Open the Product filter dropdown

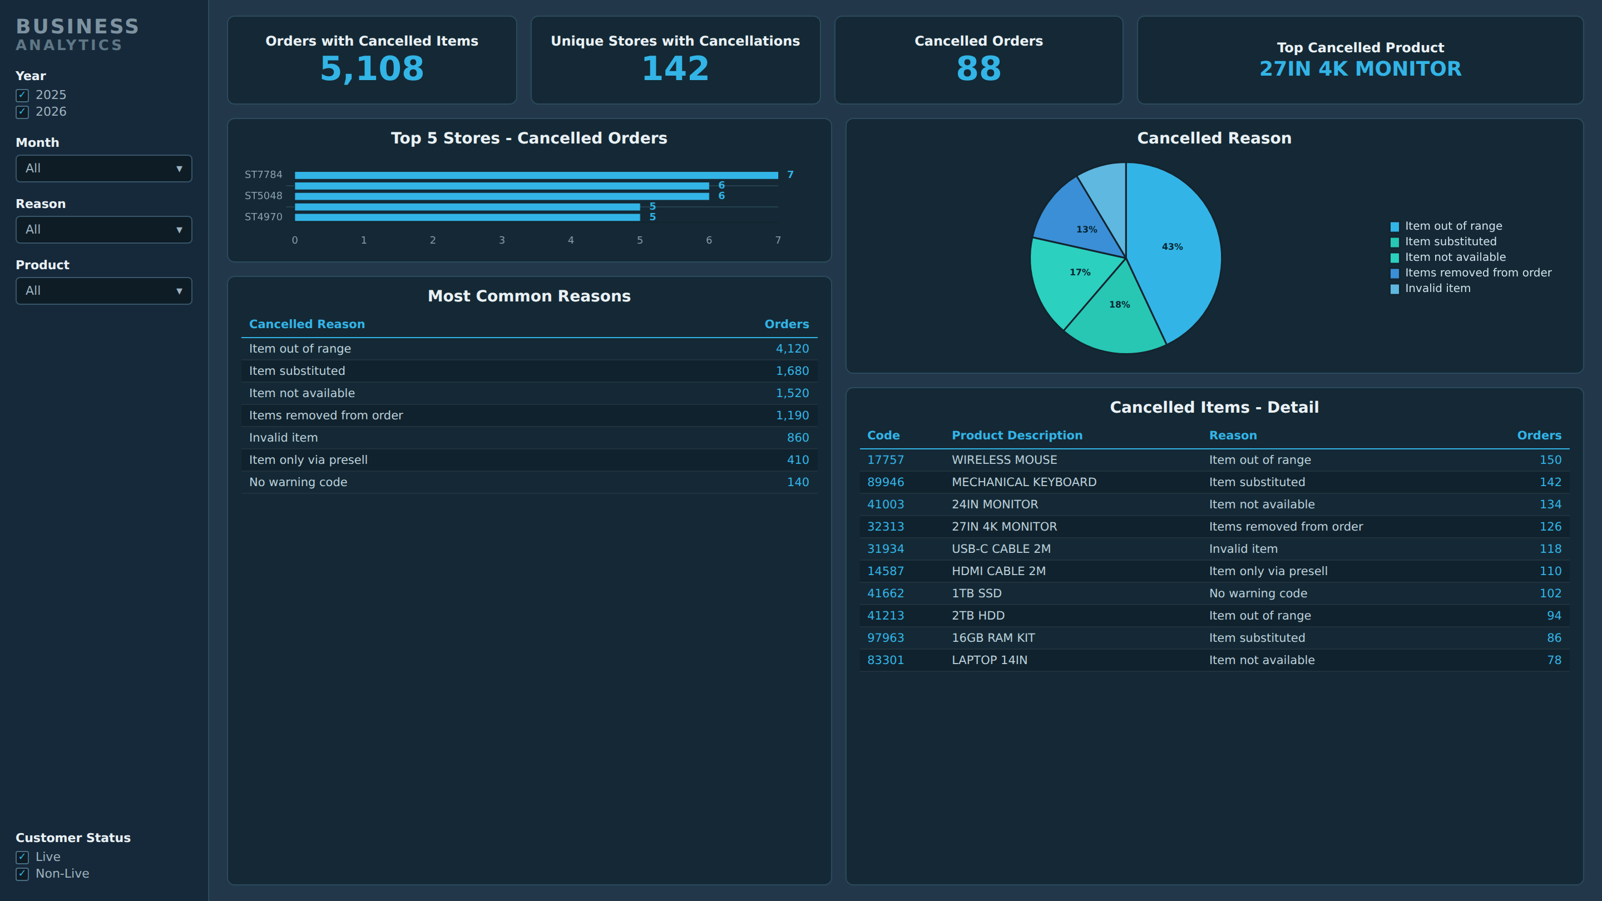104,290
